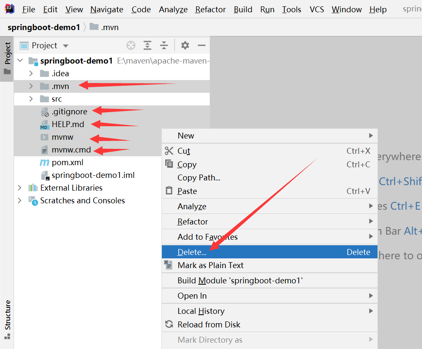Expand the .idea folder

[31, 73]
